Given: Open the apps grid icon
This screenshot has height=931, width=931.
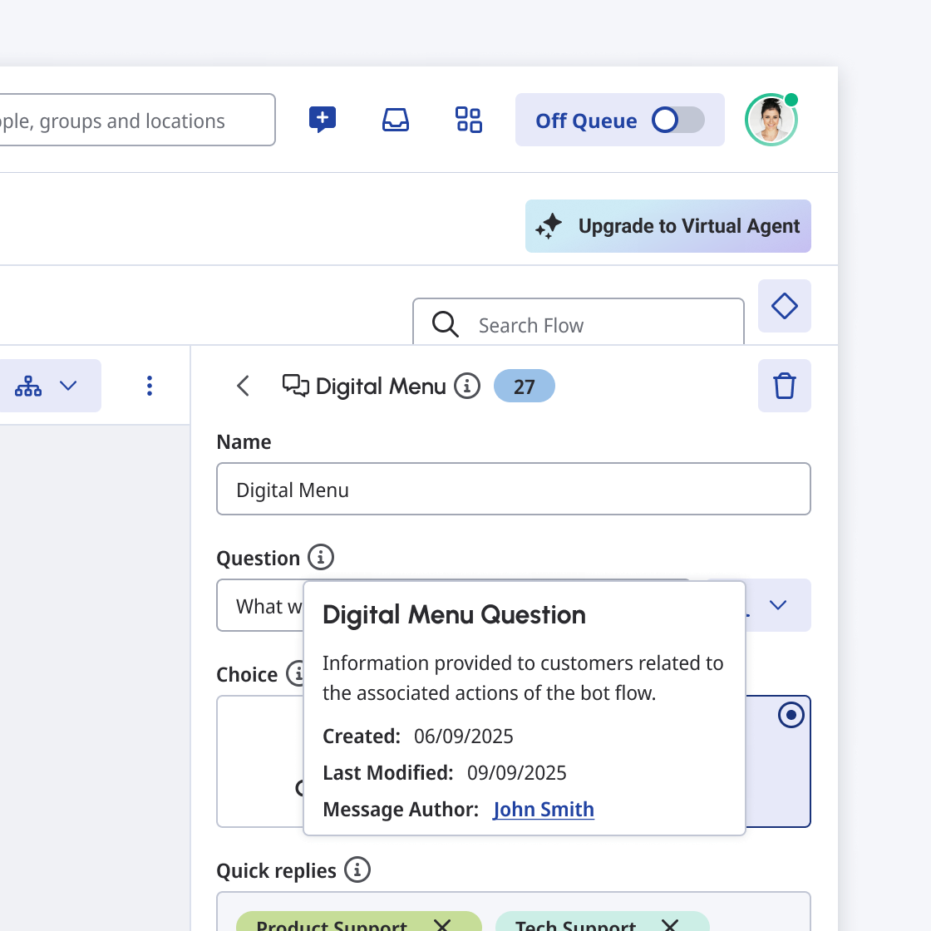Looking at the screenshot, I should pyautogui.click(x=469, y=120).
